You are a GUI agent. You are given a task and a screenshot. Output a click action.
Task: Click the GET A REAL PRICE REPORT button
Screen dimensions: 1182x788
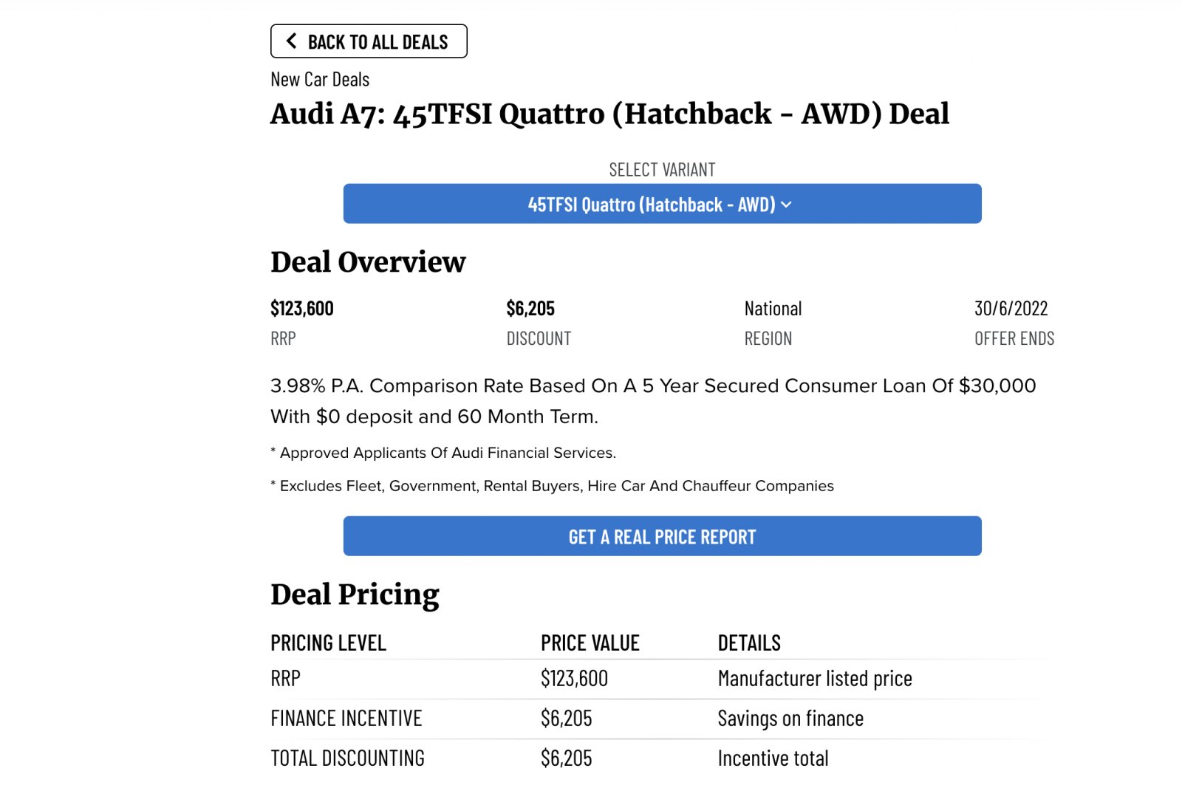pyautogui.click(x=662, y=536)
